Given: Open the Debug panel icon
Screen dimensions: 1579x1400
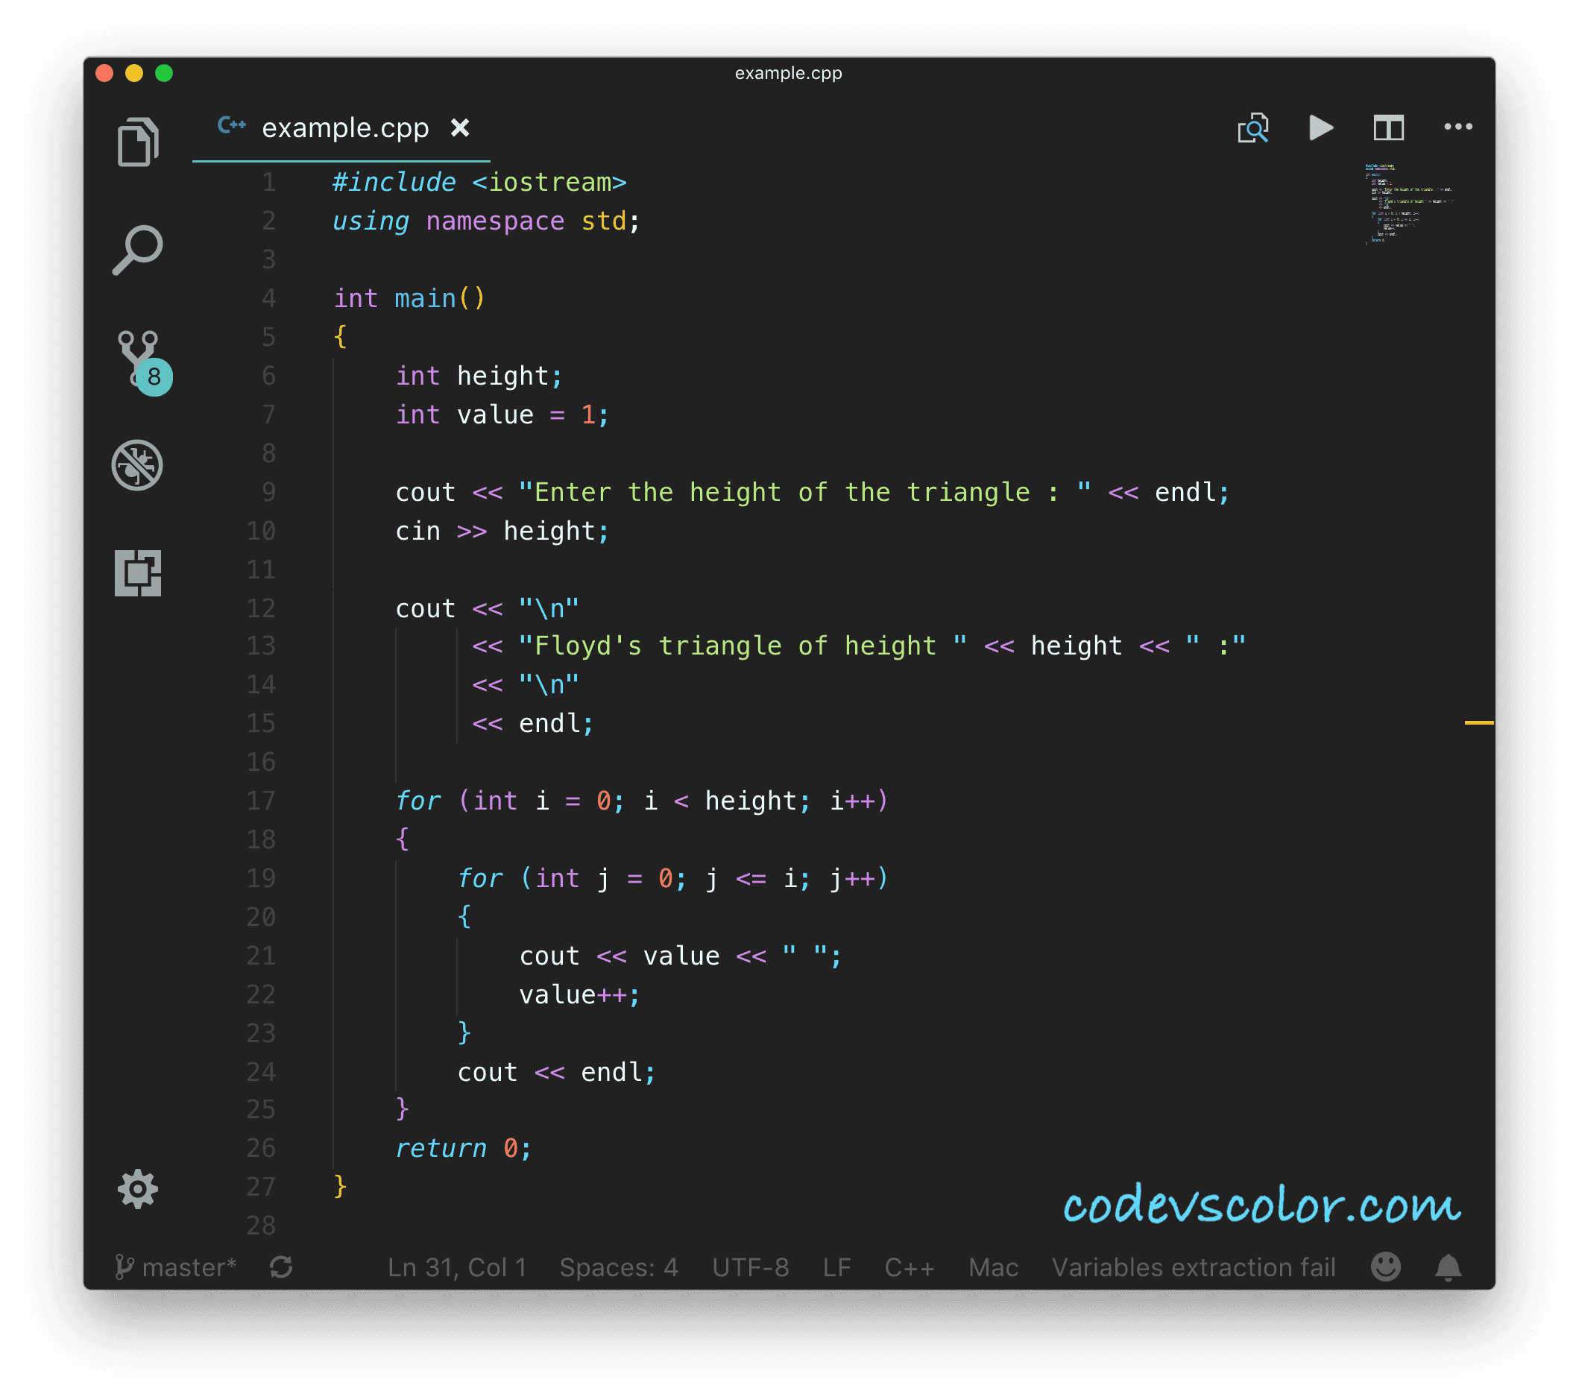Looking at the screenshot, I should pos(137,465).
